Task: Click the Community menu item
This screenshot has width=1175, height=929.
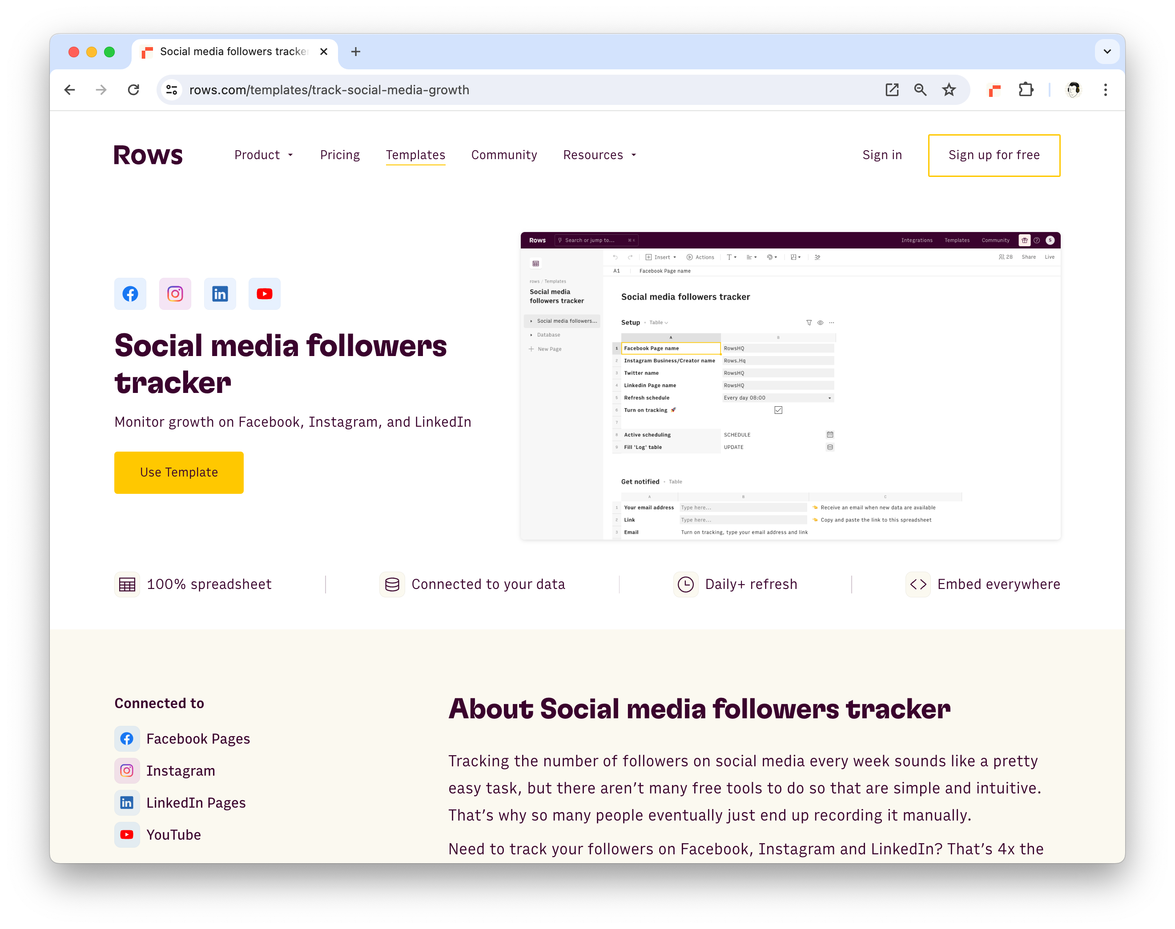Action: point(503,154)
